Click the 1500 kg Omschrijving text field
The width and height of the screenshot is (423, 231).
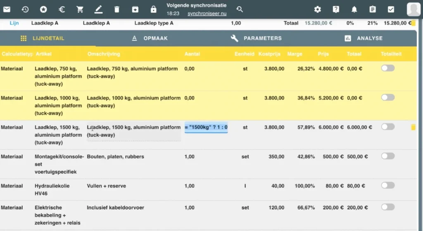(x=134, y=131)
